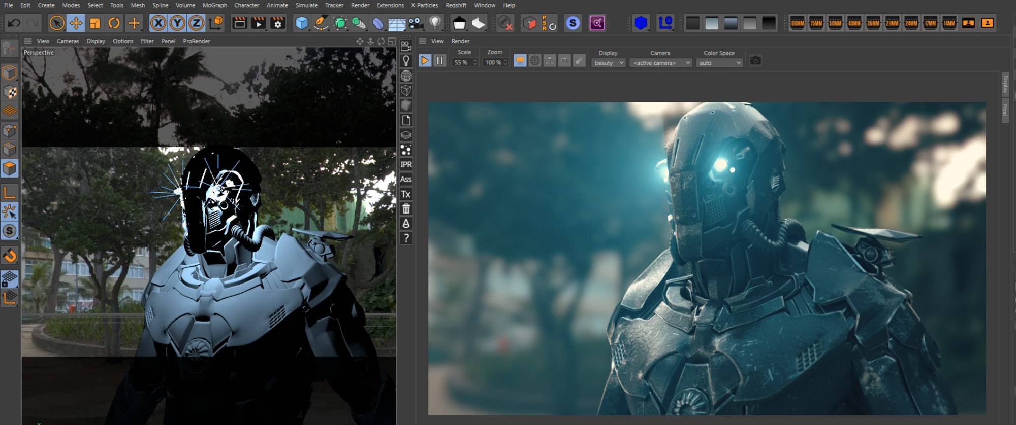
Task: Click the PSR reset icon
Action: [x=549, y=23]
